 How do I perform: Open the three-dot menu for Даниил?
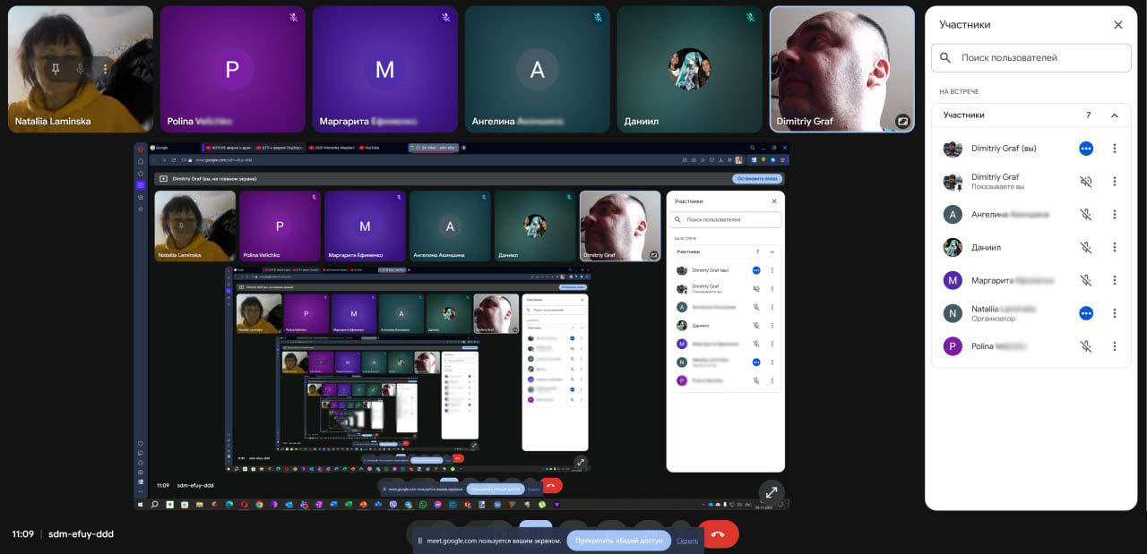coord(1115,248)
